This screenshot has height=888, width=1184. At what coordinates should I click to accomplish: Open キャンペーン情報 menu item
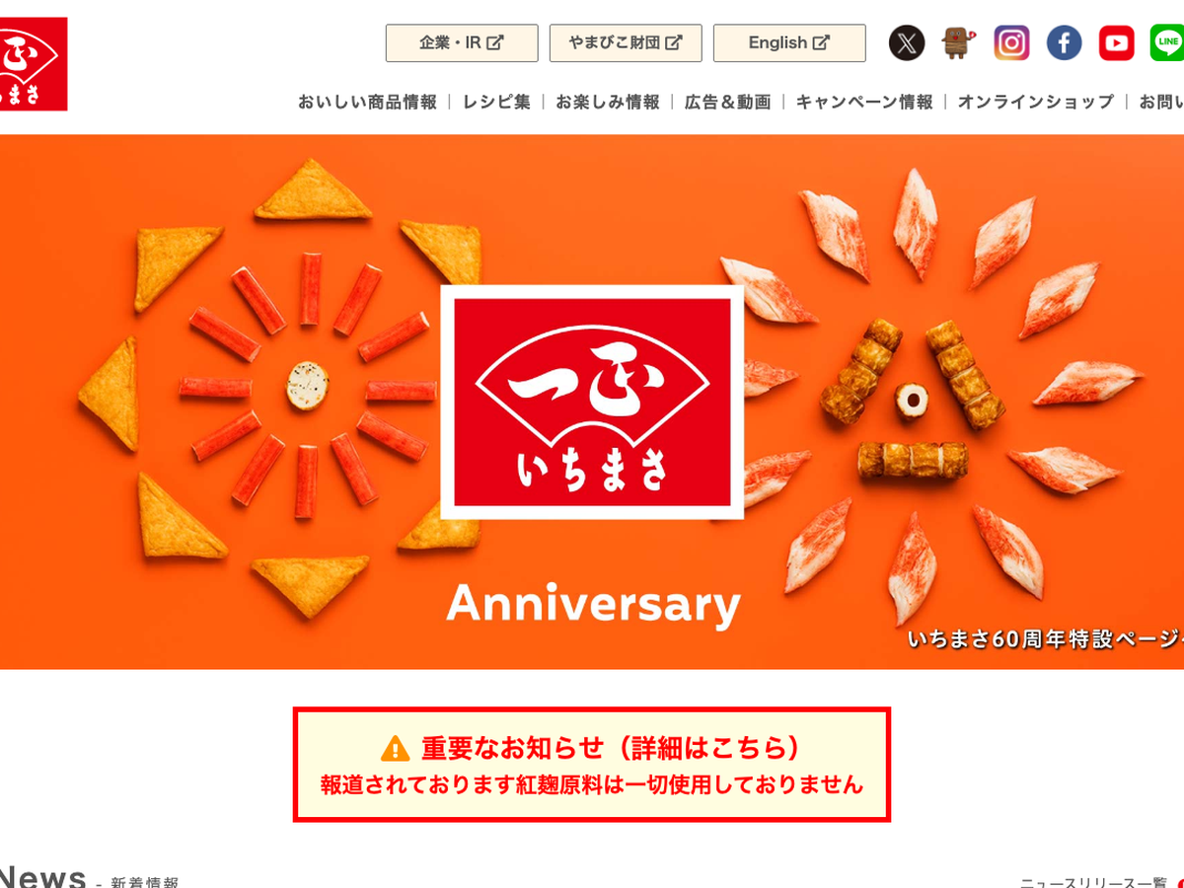tap(864, 102)
